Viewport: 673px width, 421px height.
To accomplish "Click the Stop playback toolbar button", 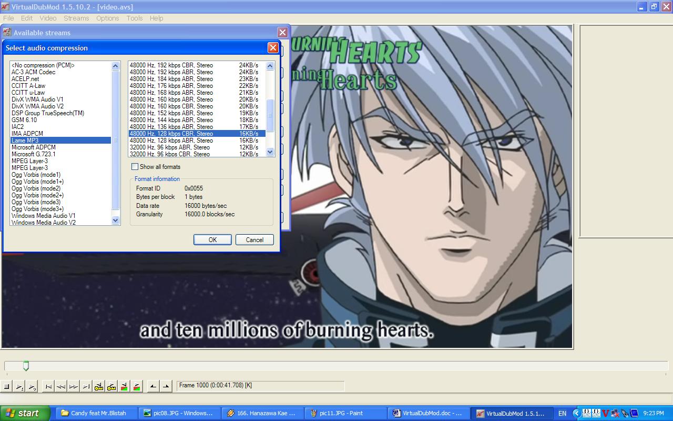I will pyautogui.click(x=7, y=386).
